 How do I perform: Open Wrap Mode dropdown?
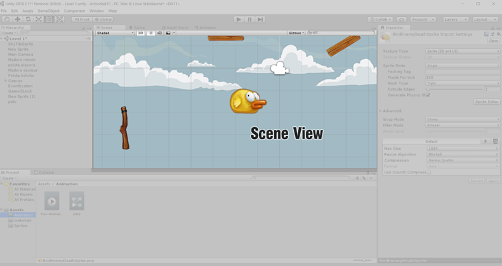[463, 119]
